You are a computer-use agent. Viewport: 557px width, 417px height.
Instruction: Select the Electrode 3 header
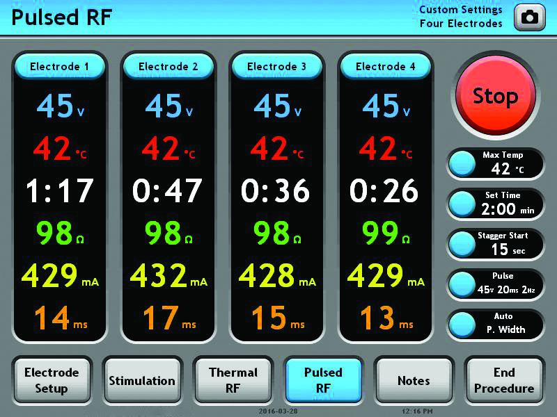(276, 67)
